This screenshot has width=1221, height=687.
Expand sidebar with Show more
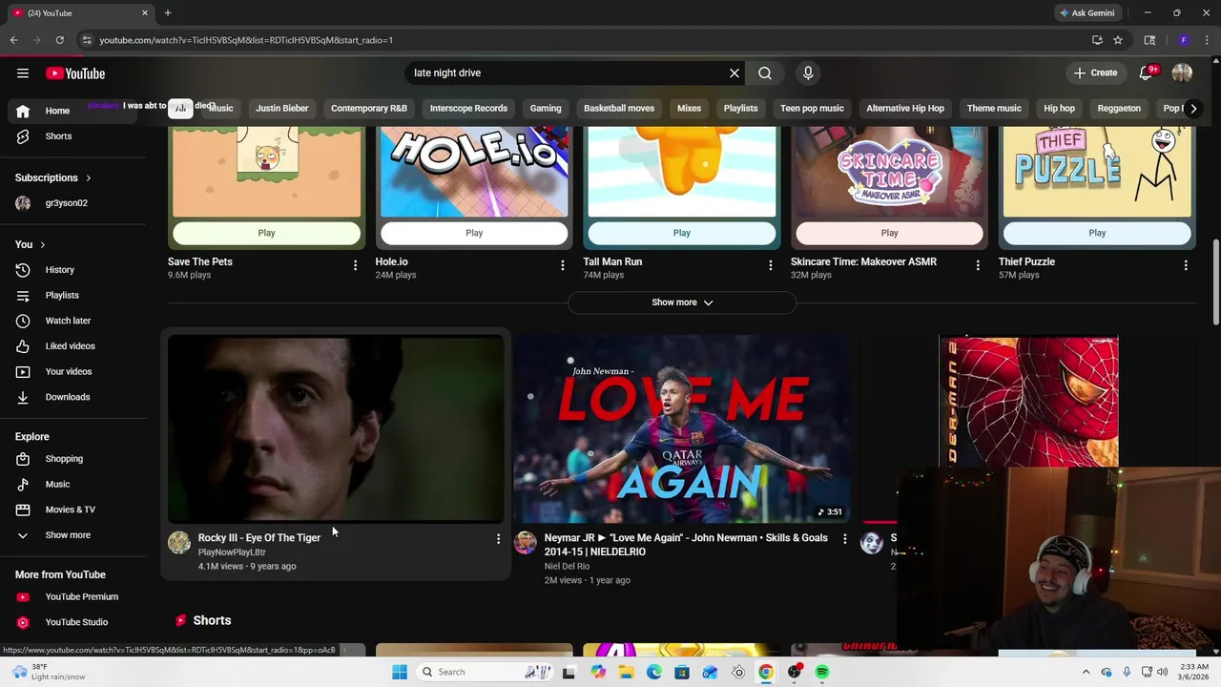pos(68,535)
